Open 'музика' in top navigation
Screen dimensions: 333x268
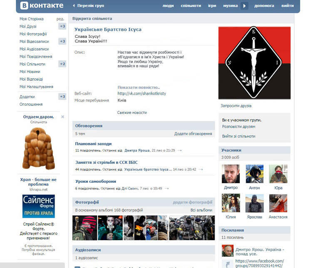230,6
